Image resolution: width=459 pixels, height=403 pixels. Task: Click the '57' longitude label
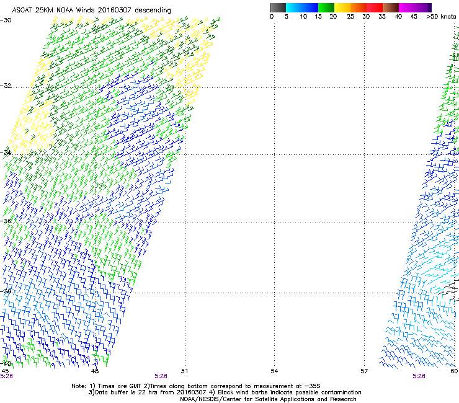tap(364, 371)
